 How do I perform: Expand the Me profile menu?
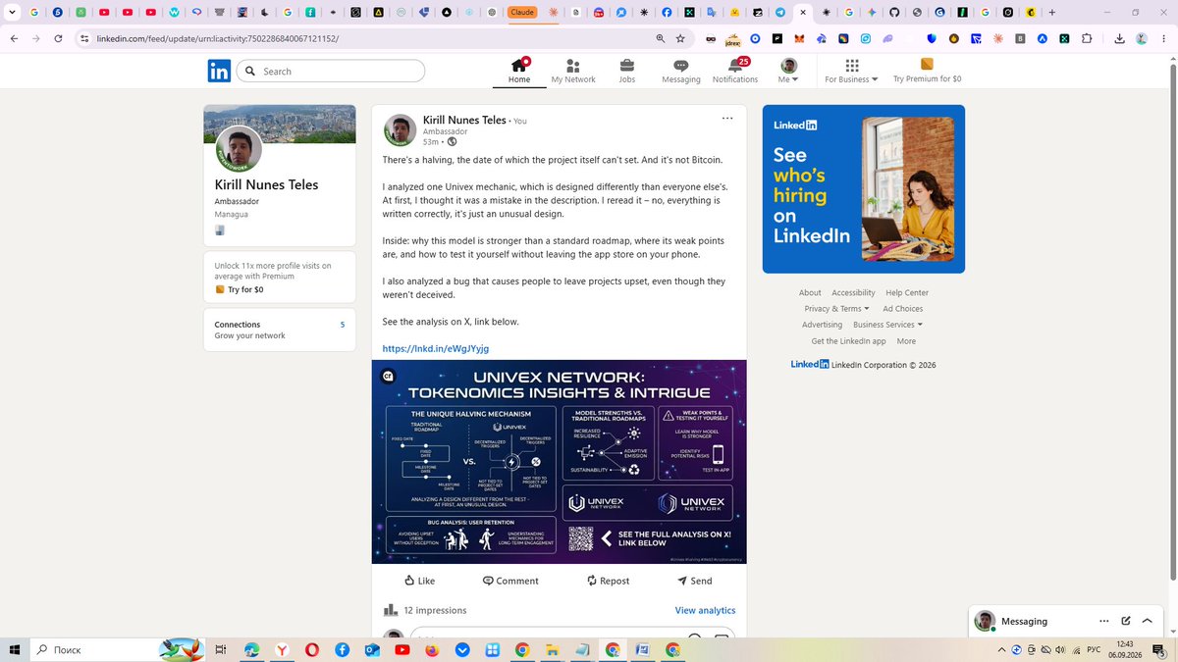coord(788,71)
